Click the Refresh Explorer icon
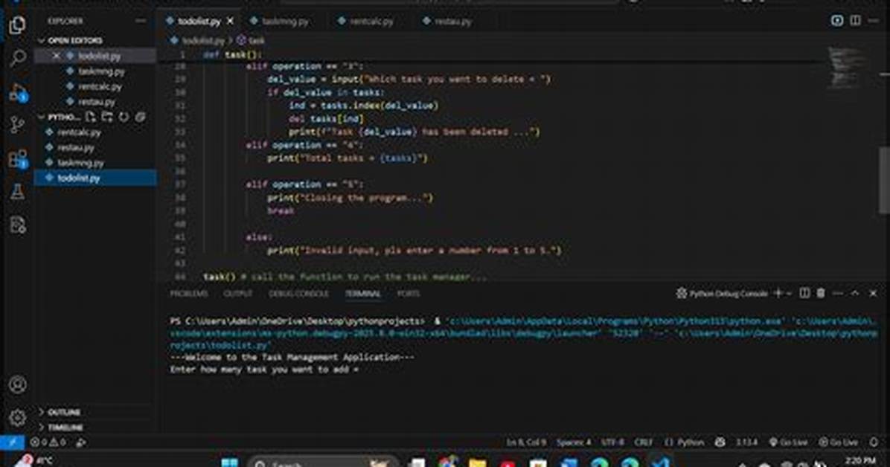This screenshot has height=467, width=890. click(x=124, y=117)
